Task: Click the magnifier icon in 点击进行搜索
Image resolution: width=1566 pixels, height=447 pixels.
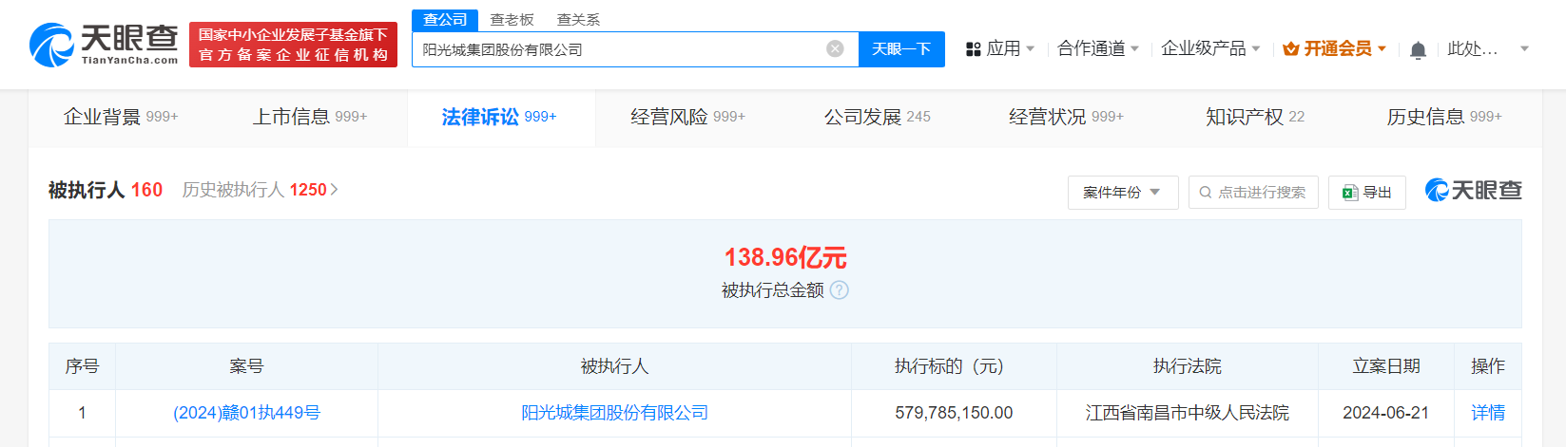Action: coord(1206,193)
